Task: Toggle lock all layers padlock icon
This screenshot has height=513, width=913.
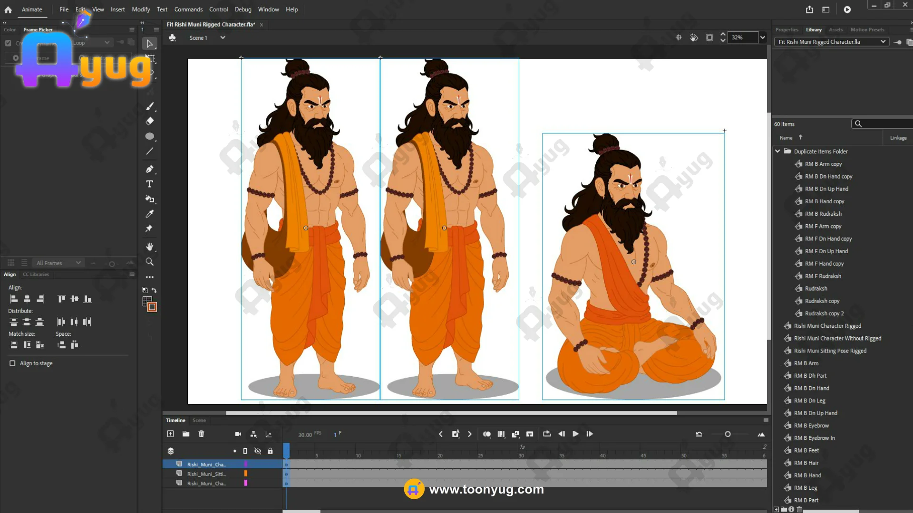Action: tap(270, 451)
